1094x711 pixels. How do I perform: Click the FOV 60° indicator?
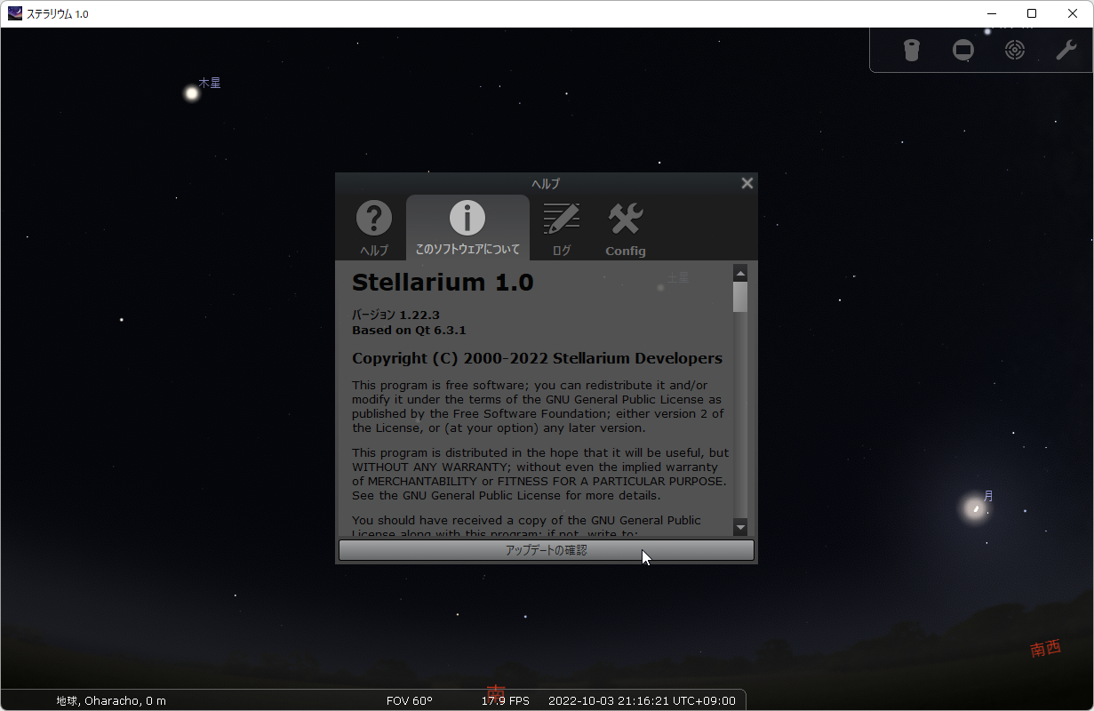tap(410, 700)
